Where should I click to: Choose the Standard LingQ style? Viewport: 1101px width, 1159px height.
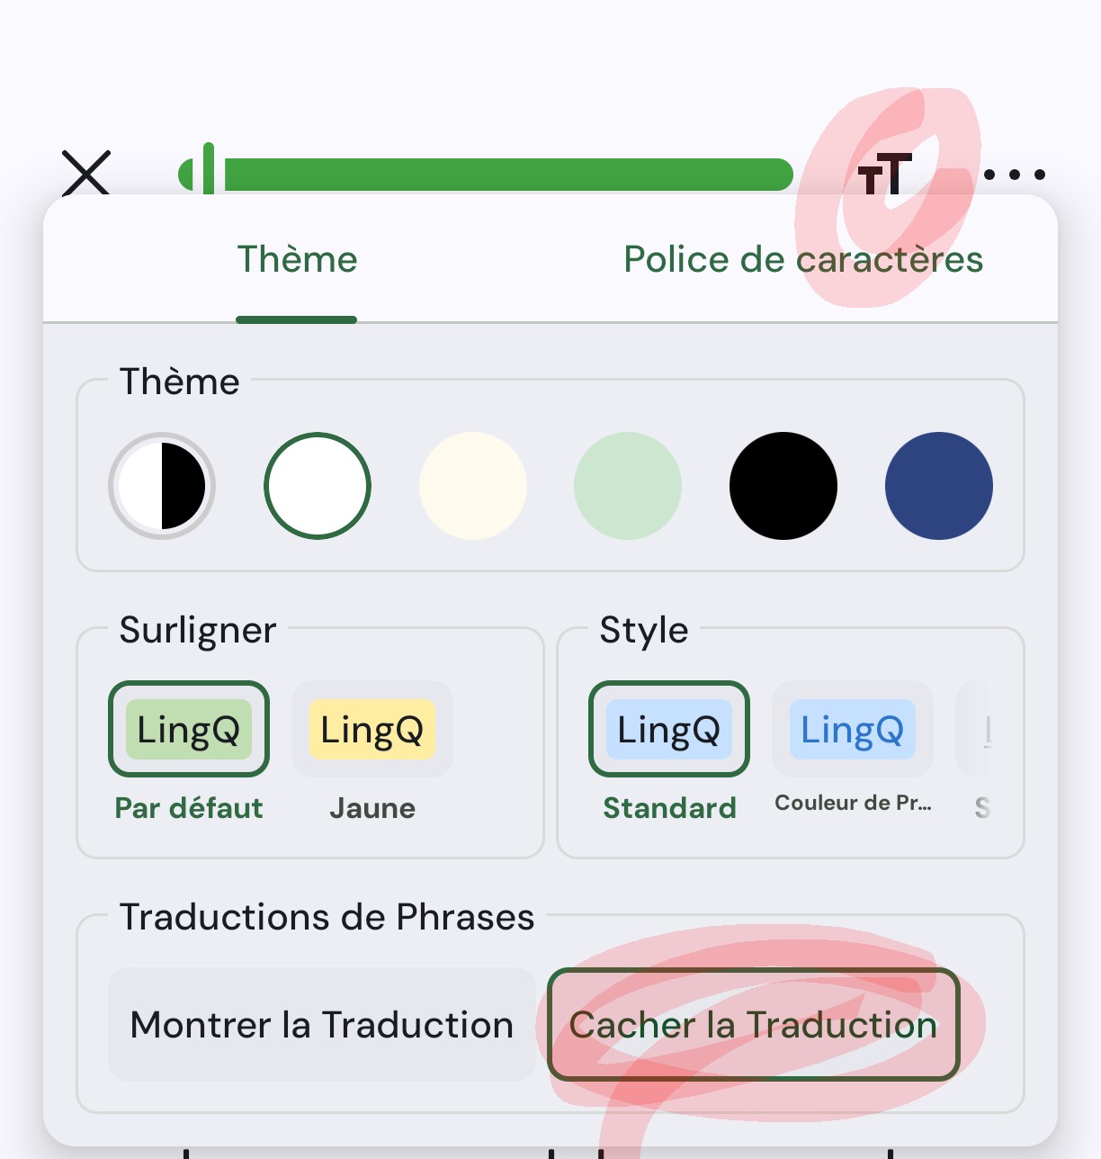(669, 730)
